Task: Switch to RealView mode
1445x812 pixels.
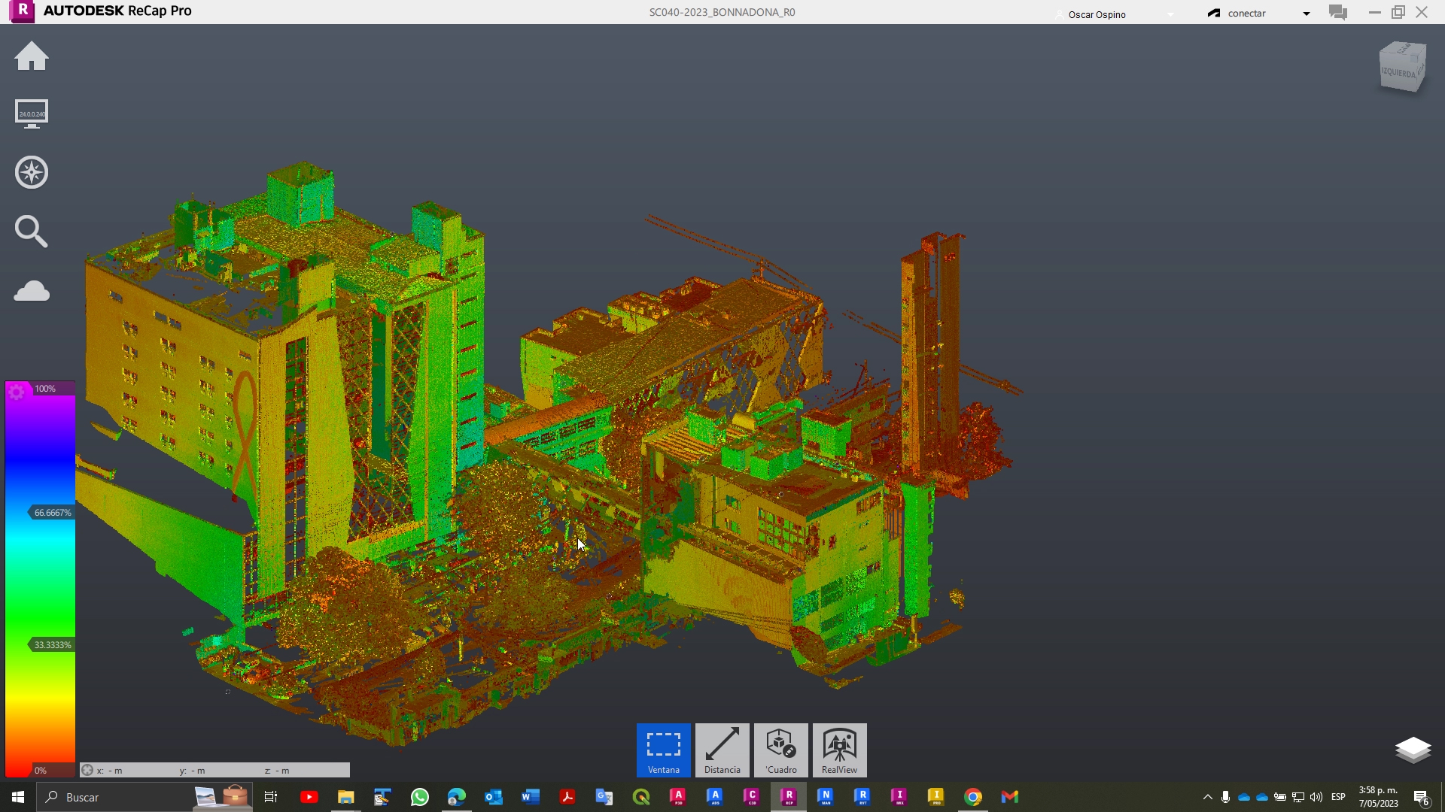Action: 840,750
